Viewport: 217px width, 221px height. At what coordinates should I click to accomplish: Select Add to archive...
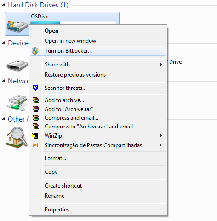(98, 100)
